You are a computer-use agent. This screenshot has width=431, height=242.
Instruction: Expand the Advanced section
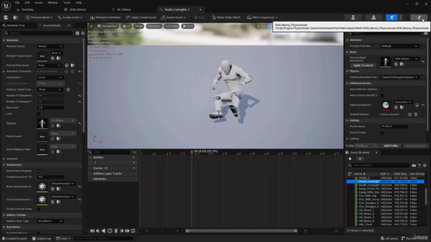point(4,159)
